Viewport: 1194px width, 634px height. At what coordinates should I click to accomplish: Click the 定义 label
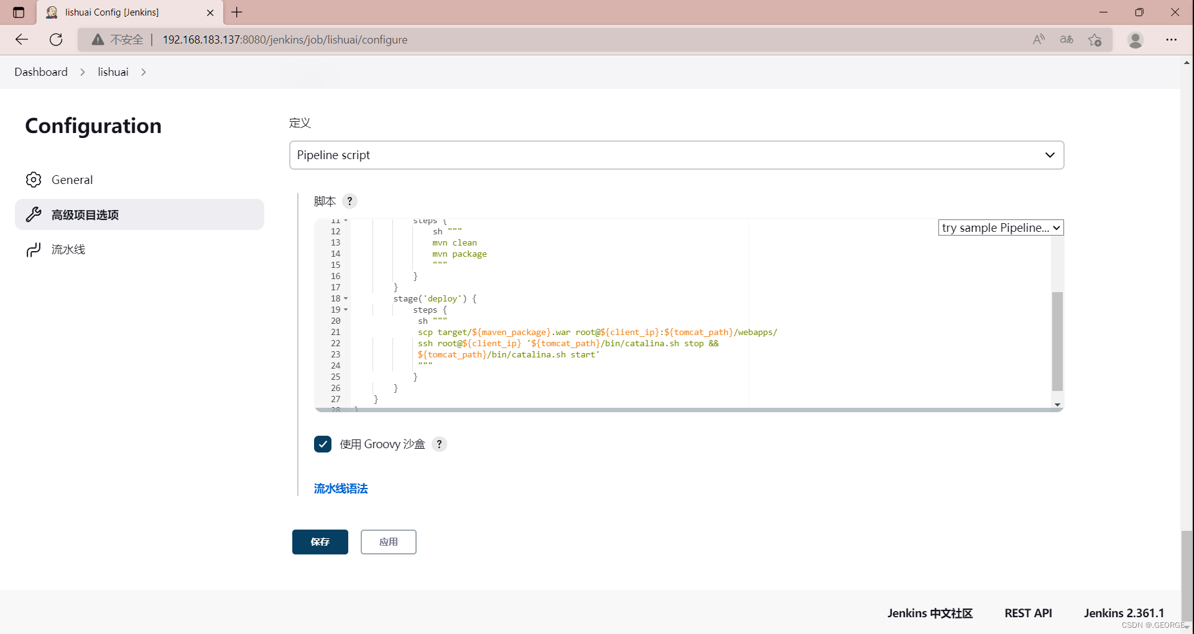300,122
